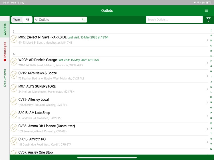
Task: Expand M05 PARKSIDE row chevron
Action: point(207,40)
